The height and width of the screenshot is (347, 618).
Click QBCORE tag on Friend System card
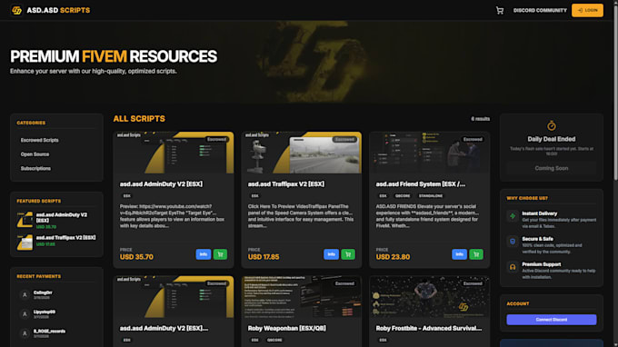click(x=403, y=195)
